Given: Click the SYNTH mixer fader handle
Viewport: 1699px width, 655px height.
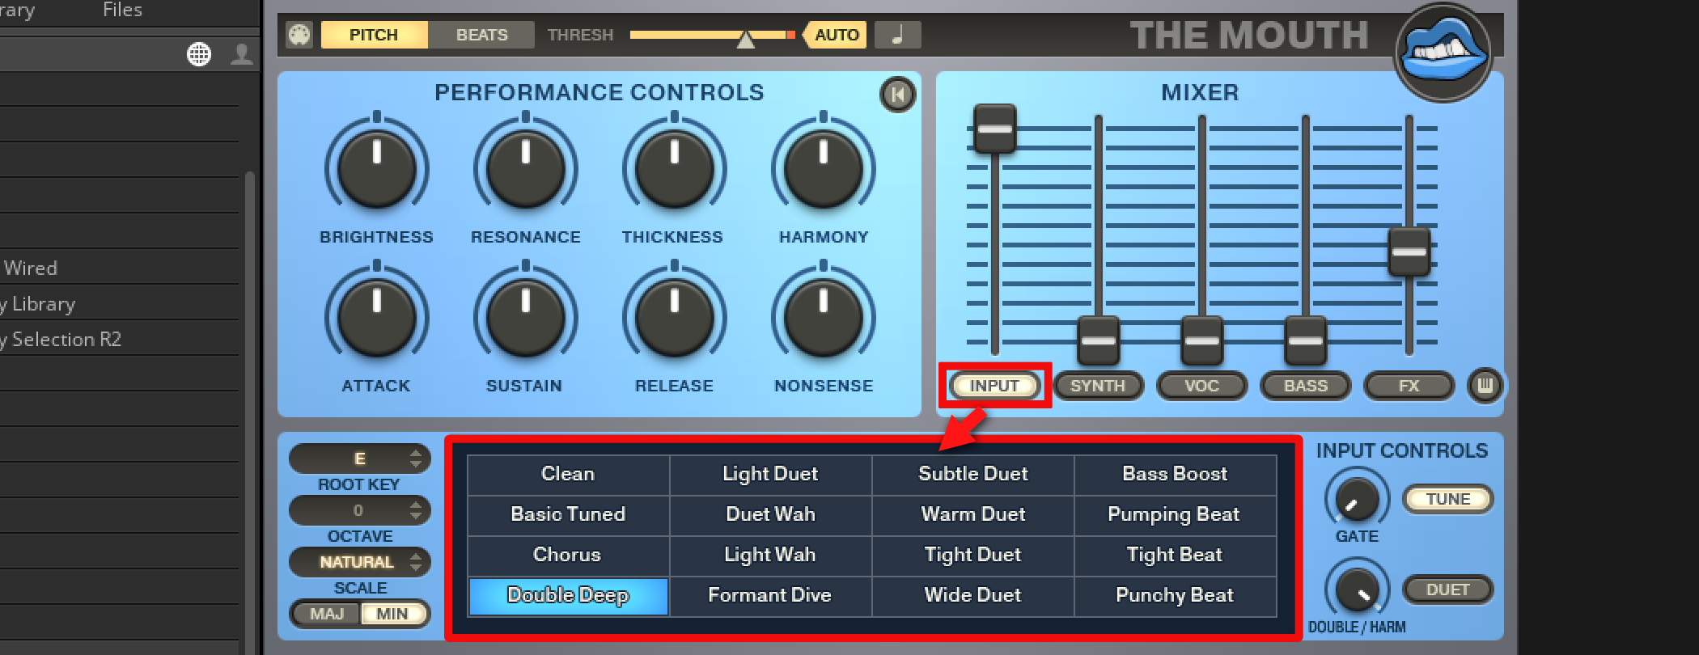Looking at the screenshot, I should (1099, 340).
